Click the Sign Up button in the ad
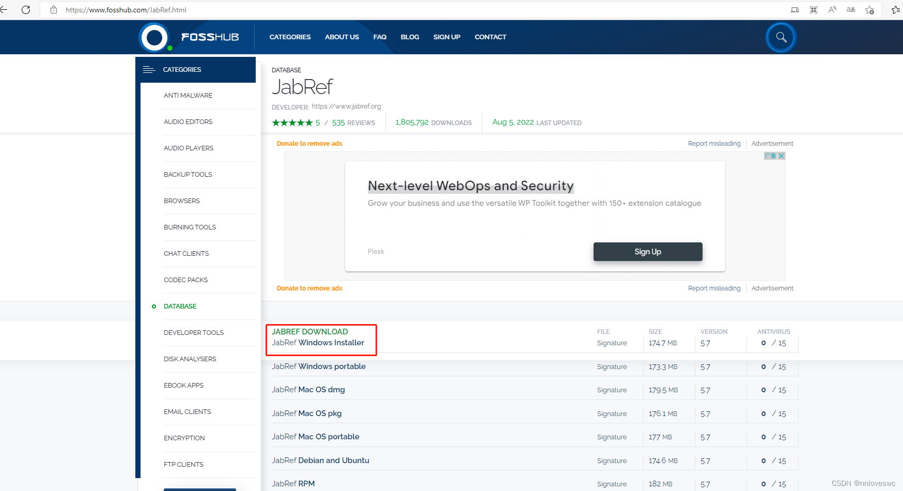903x491 pixels. pyautogui.click(x=648, y=252)
